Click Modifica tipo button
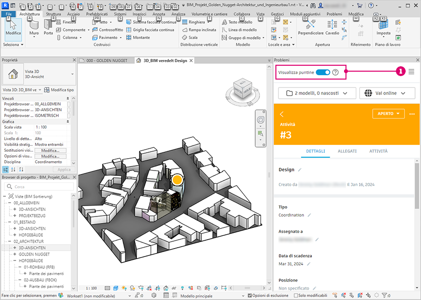The width and height of the screenshot is (421, 300). tap(59, 90)
